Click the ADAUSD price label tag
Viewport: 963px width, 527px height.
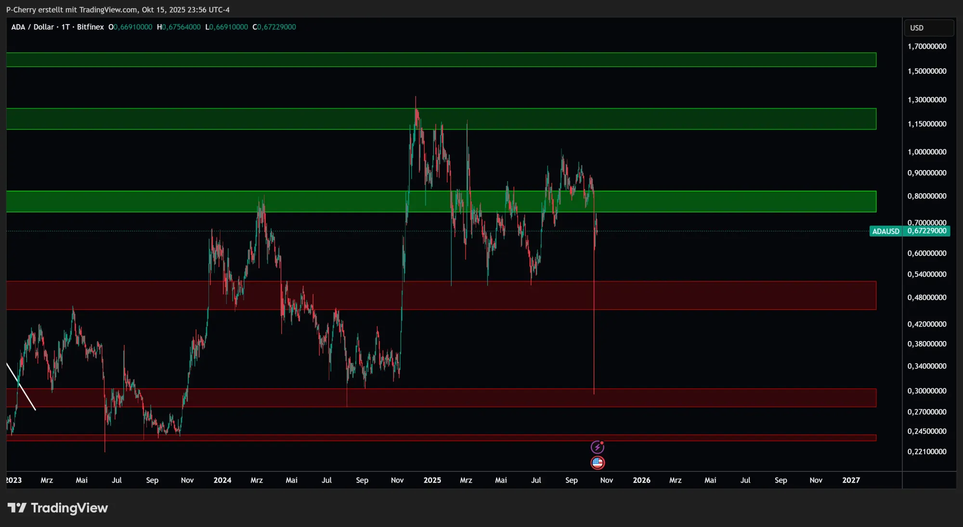(x=885, y=231)
